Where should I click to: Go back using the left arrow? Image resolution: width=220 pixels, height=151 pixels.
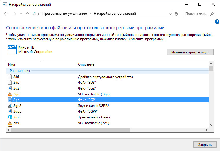(x=6, y=14)
